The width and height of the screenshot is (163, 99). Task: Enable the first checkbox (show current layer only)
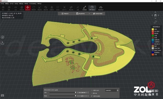(x=92, y=90)
